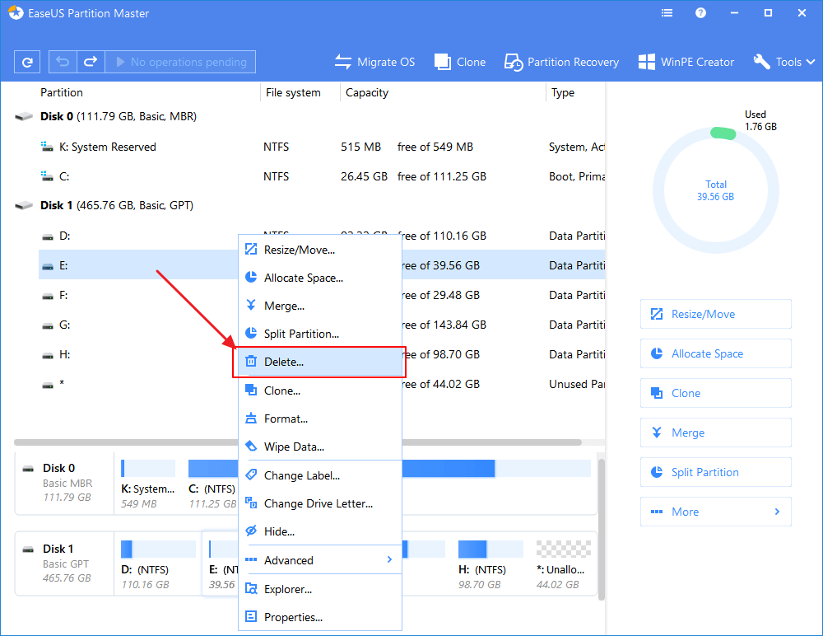This screenshot has height=636, width=823.
Task: Select Disk 1 row in partition list
Action: tap(309, 205)
